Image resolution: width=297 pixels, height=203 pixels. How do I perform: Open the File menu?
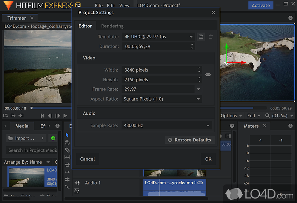pyautogui.click(x=99, y=6)
